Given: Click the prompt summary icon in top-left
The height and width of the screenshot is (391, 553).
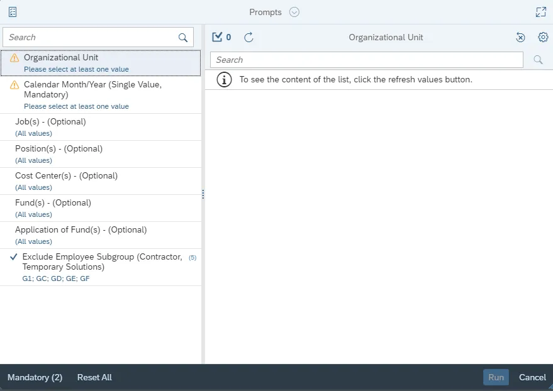Looking at the screenshot, I should tap(13, 12).
